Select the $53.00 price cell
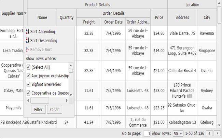 click(x=159, y=91)
